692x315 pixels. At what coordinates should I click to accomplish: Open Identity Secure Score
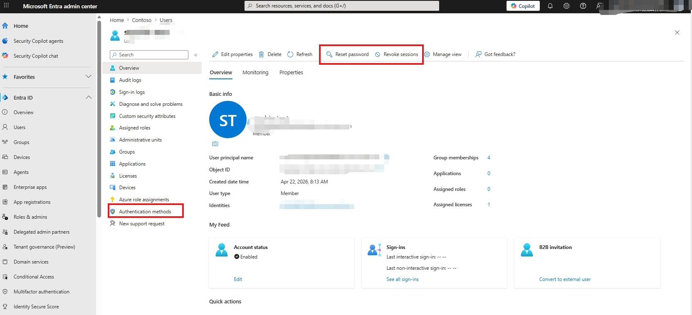pos(36,307)
